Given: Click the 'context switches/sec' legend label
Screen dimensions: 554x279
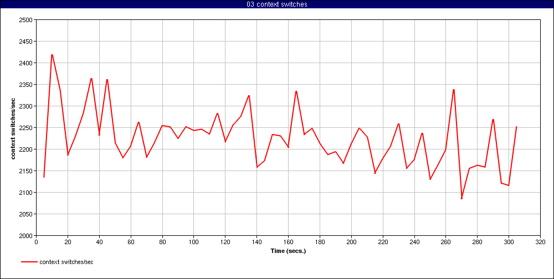Looking at the screenshot, I should [66, 262].
